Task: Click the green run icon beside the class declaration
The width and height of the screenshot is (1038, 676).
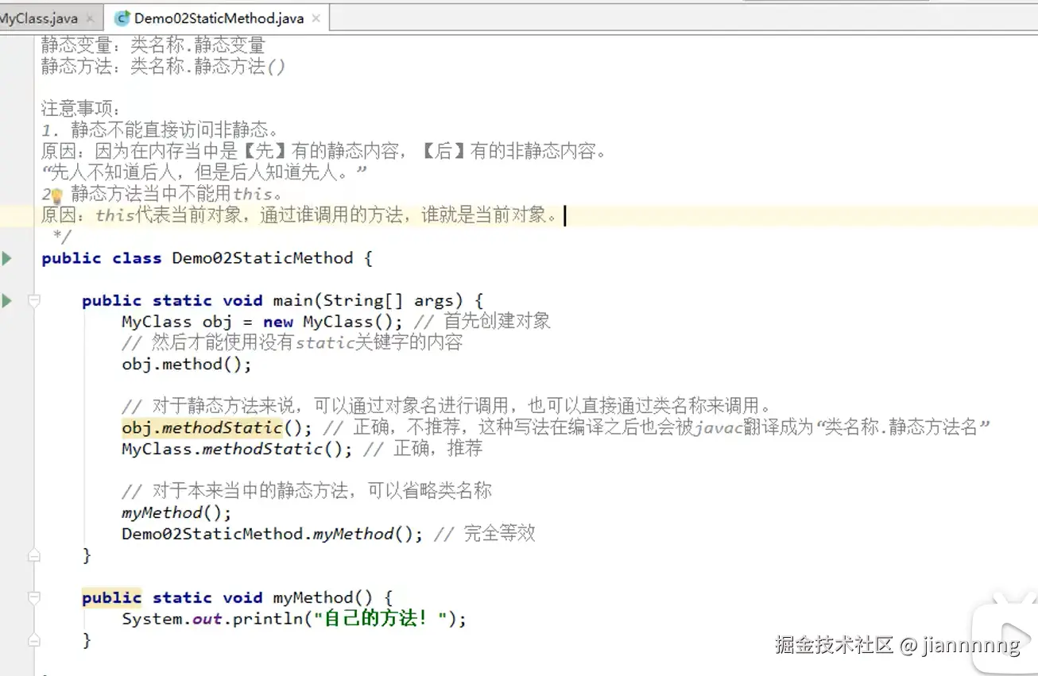Action: (6, 257)
